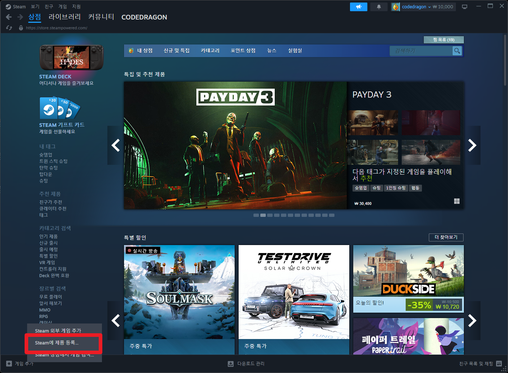Click the 협동 tag

[x=415, y=188]
